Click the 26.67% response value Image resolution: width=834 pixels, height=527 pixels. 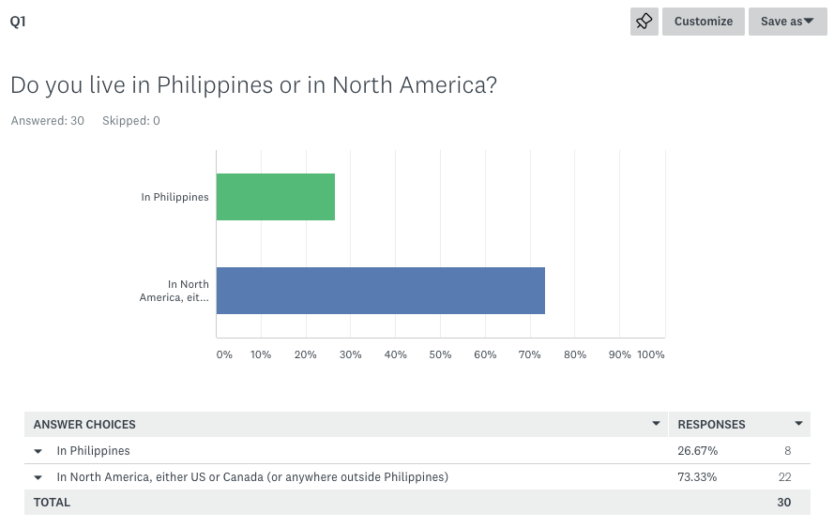point(697,450)
